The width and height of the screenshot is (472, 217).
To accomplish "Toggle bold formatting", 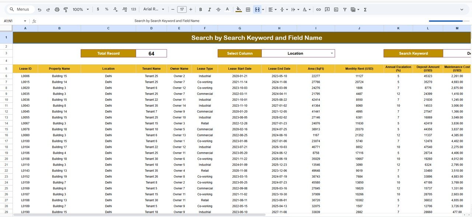I will 201,10.
